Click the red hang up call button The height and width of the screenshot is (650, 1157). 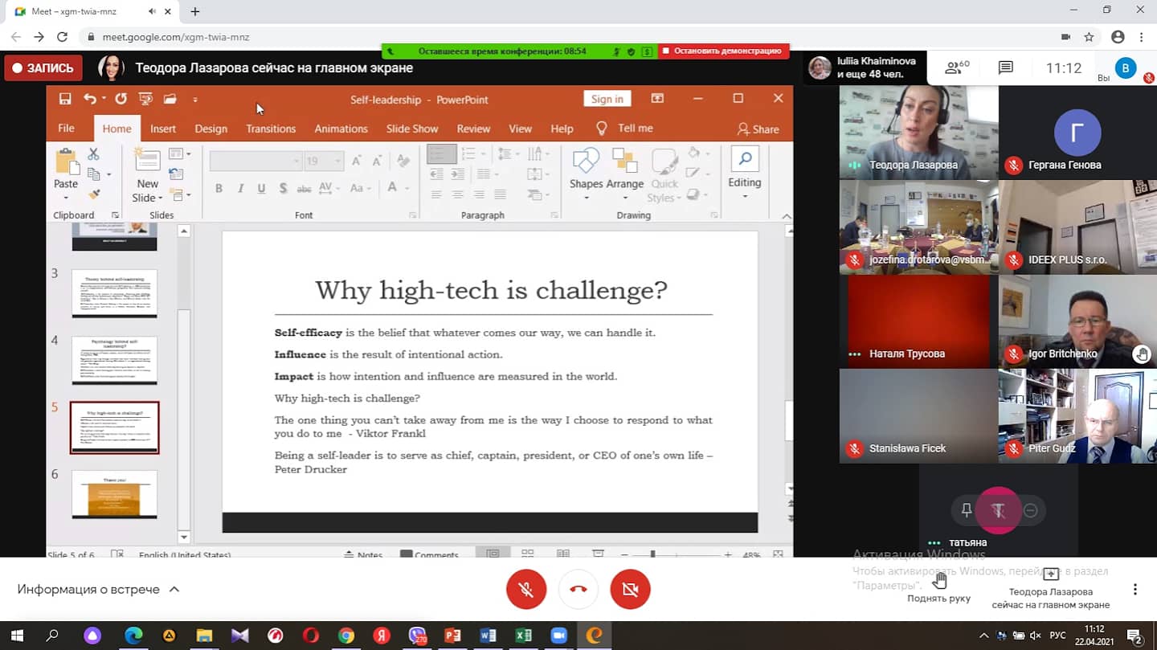click(578, 589)
